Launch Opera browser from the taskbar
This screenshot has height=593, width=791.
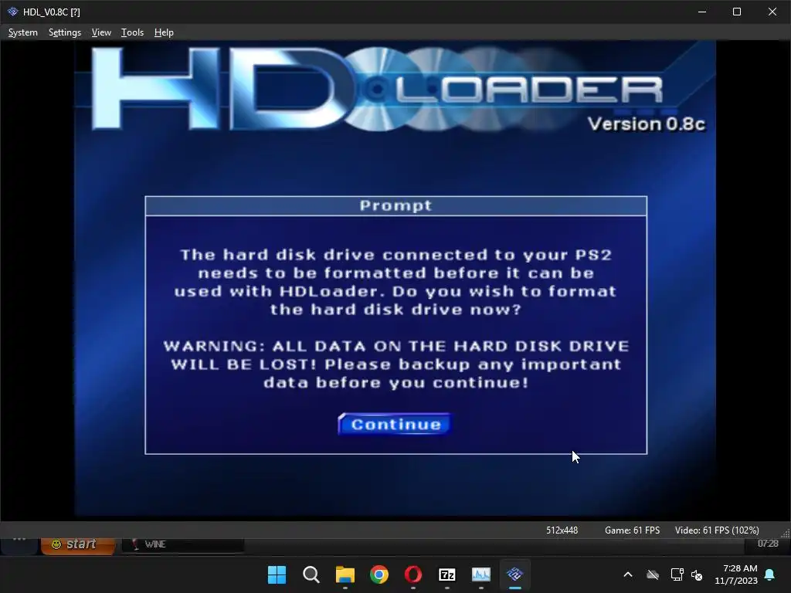tap(413, 574)
